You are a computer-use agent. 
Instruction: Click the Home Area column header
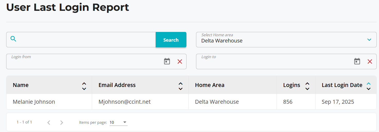click(210, 85)
